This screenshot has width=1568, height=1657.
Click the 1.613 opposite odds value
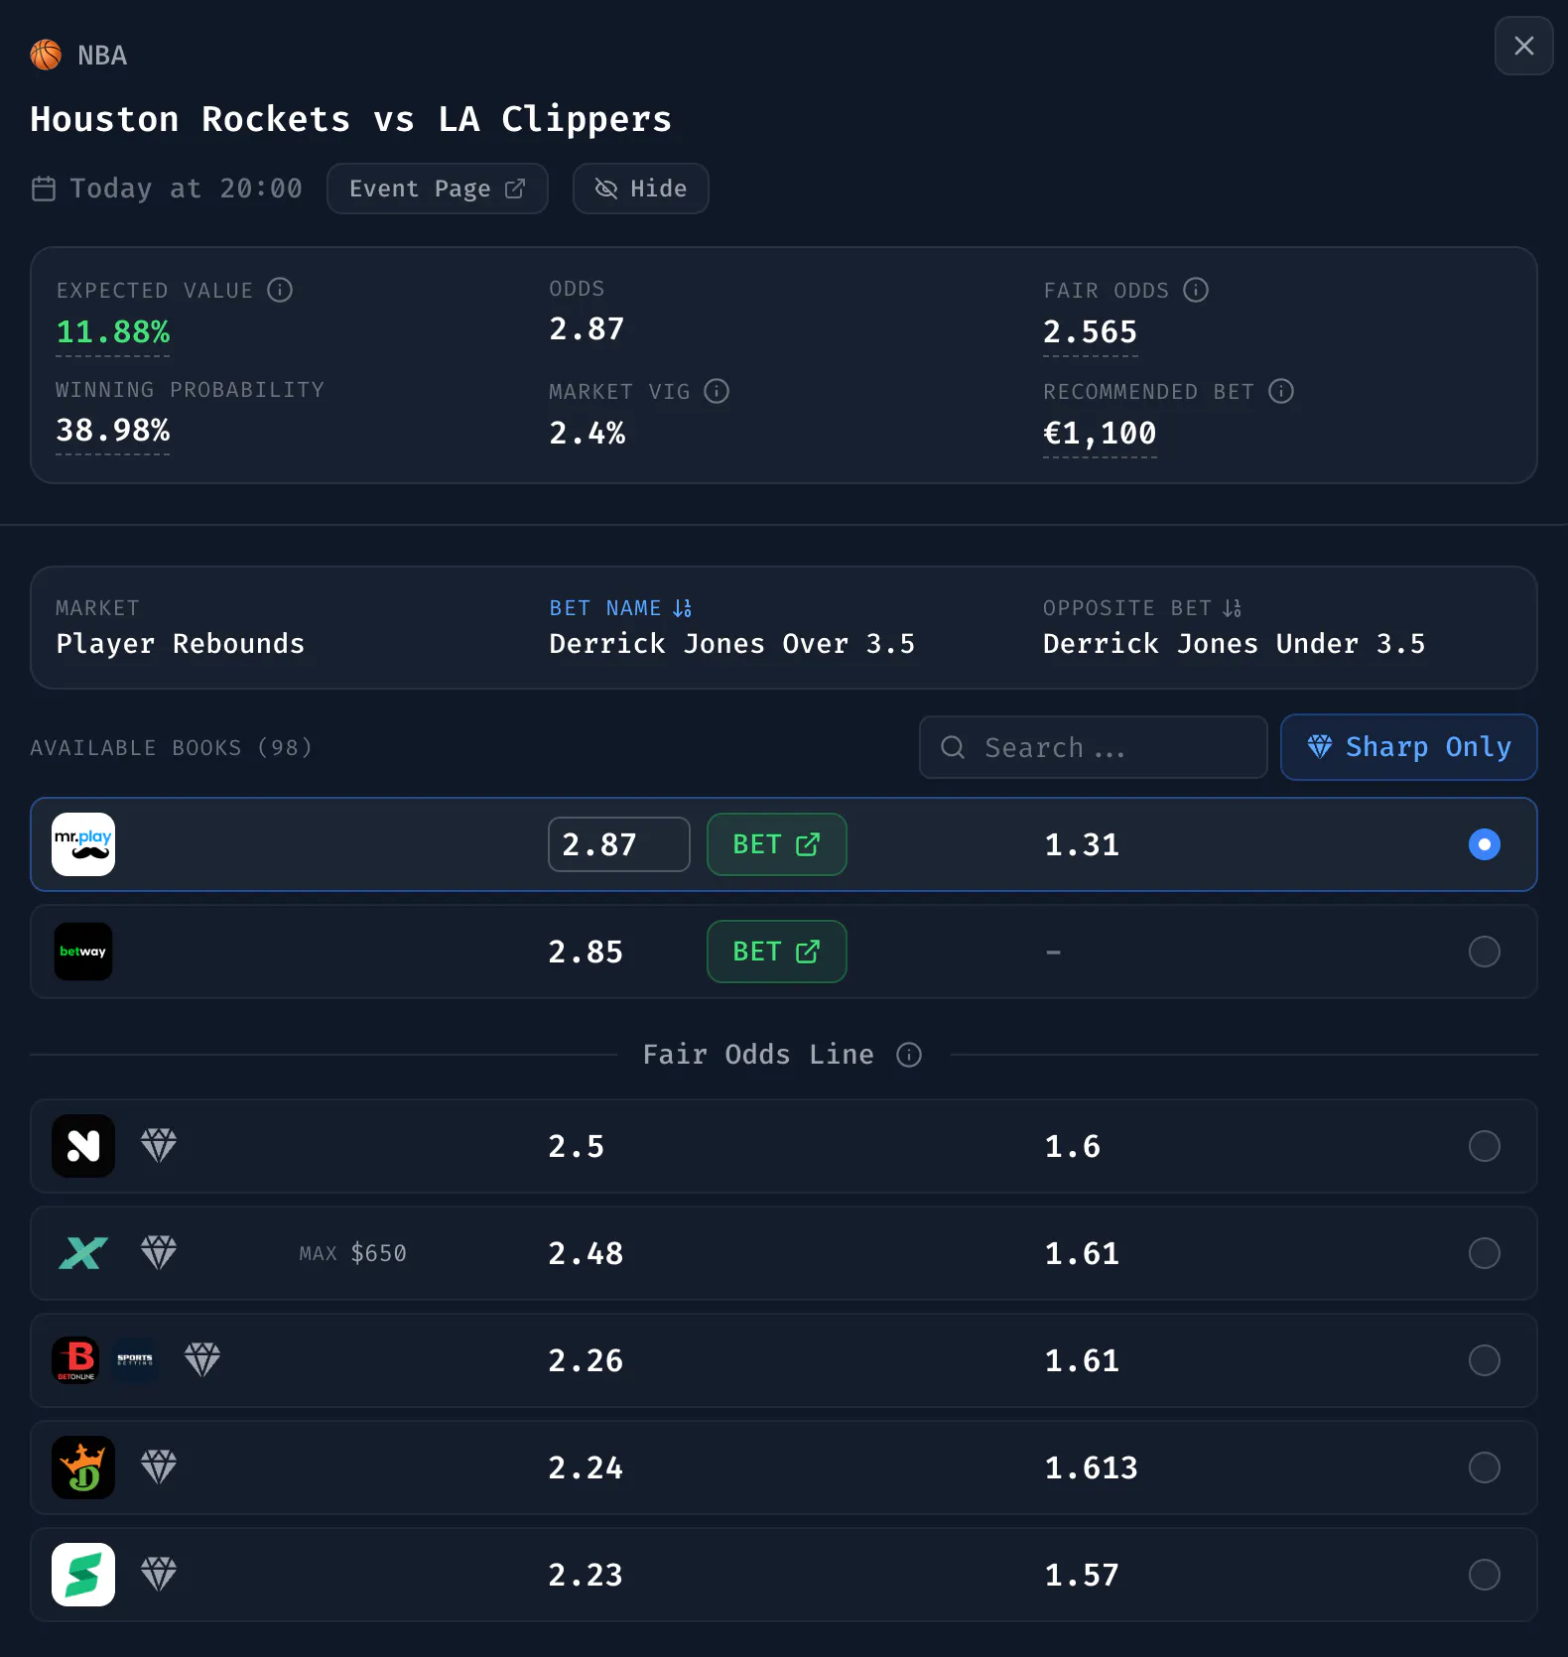tap(1091, 1467)
